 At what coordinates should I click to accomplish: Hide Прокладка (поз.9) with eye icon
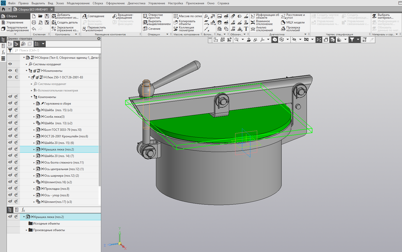10,188
